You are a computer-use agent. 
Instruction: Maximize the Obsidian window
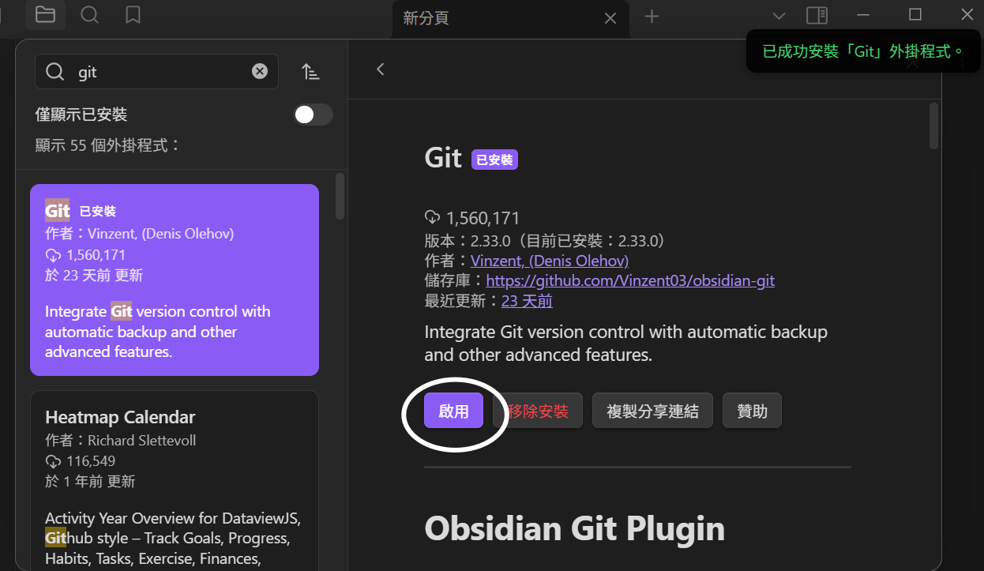pos(915,14)
